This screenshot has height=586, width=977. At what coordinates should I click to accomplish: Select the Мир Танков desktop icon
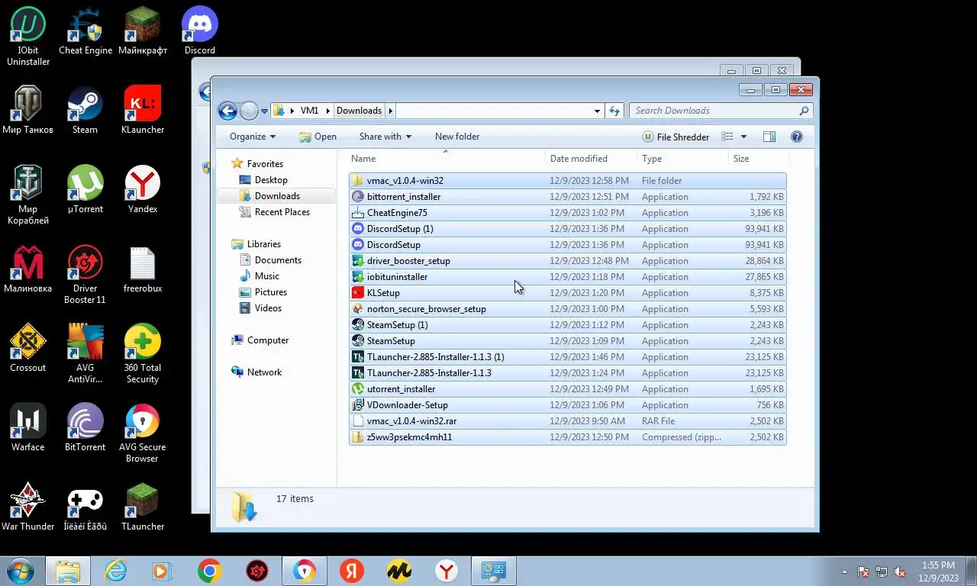28,111
